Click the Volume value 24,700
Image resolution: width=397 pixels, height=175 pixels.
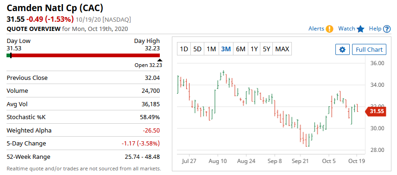tap(151, 91)
